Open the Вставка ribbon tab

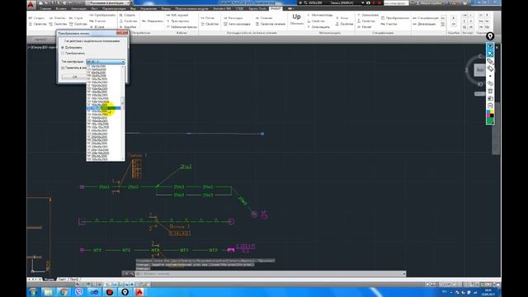click(61, 8)
